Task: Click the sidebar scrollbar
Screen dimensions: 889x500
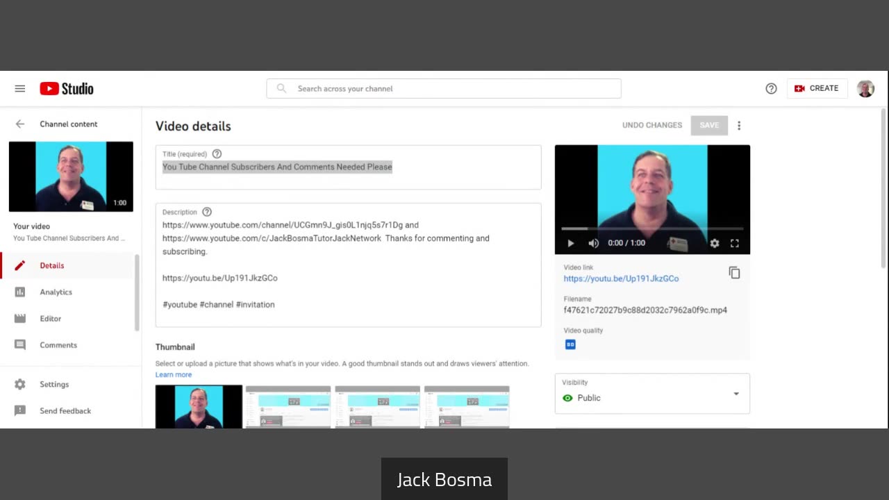Action: click(x=137, y=292)
